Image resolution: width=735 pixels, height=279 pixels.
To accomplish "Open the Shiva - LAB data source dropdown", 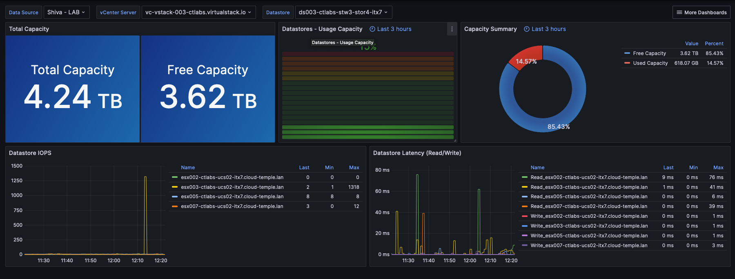I will [x=66, y=12].
